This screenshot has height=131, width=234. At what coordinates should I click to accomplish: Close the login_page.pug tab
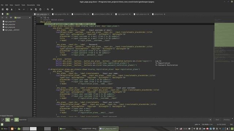click(x=48, y=14)
